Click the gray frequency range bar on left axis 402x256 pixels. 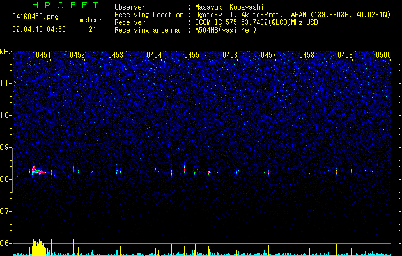[x=12, y=170]
